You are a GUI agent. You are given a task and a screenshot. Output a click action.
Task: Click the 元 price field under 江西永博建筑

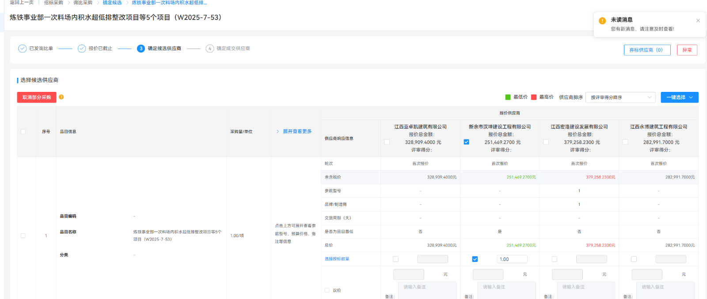click(x=647, y=274)
